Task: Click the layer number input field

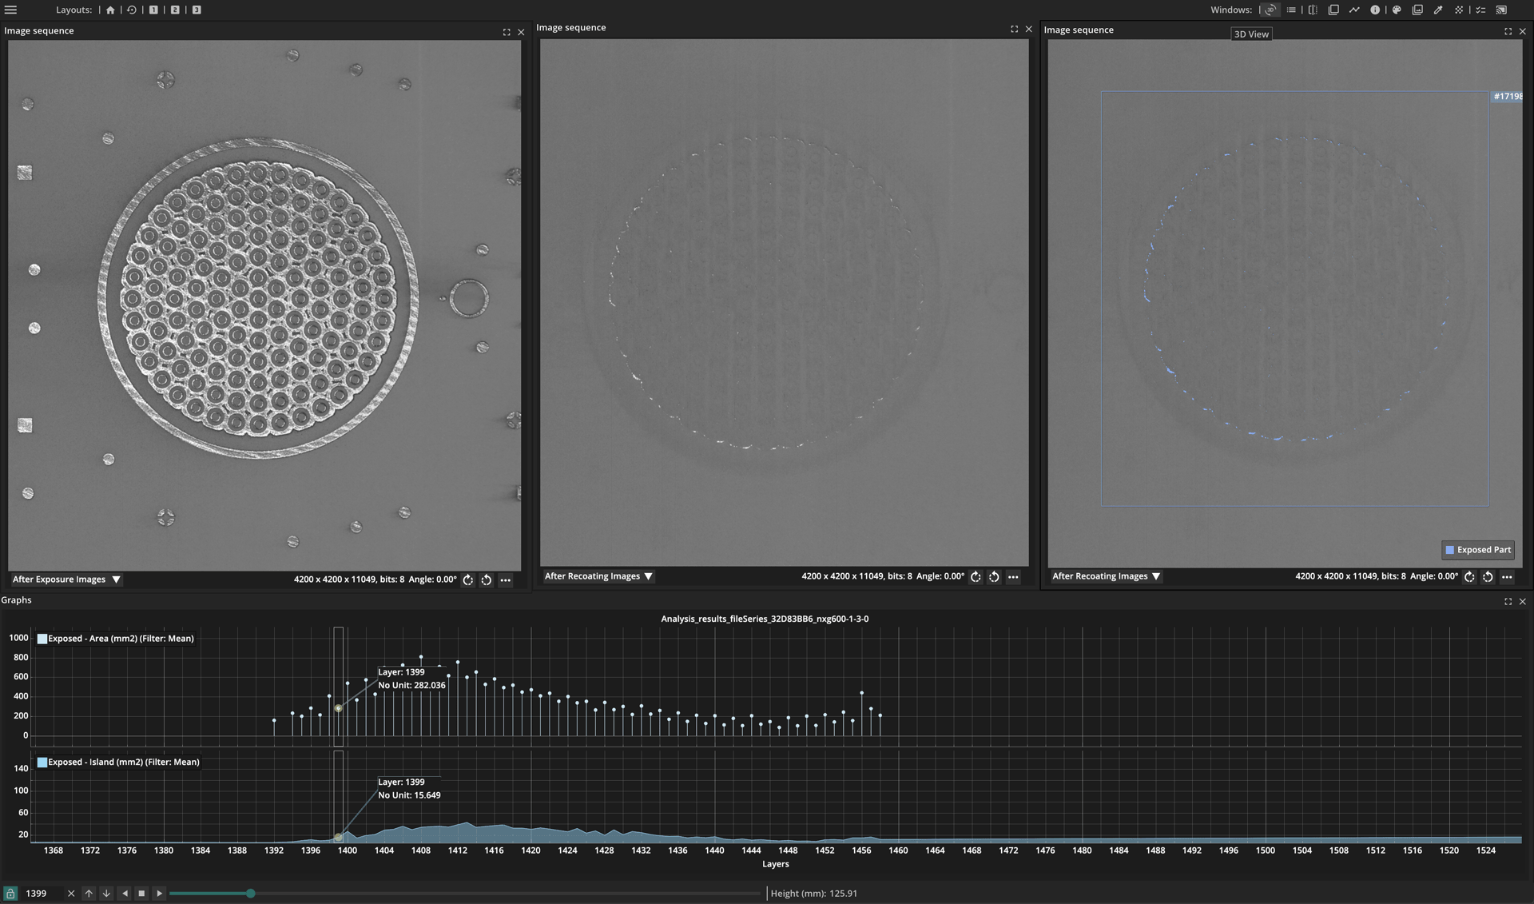Action: point(42,894)
